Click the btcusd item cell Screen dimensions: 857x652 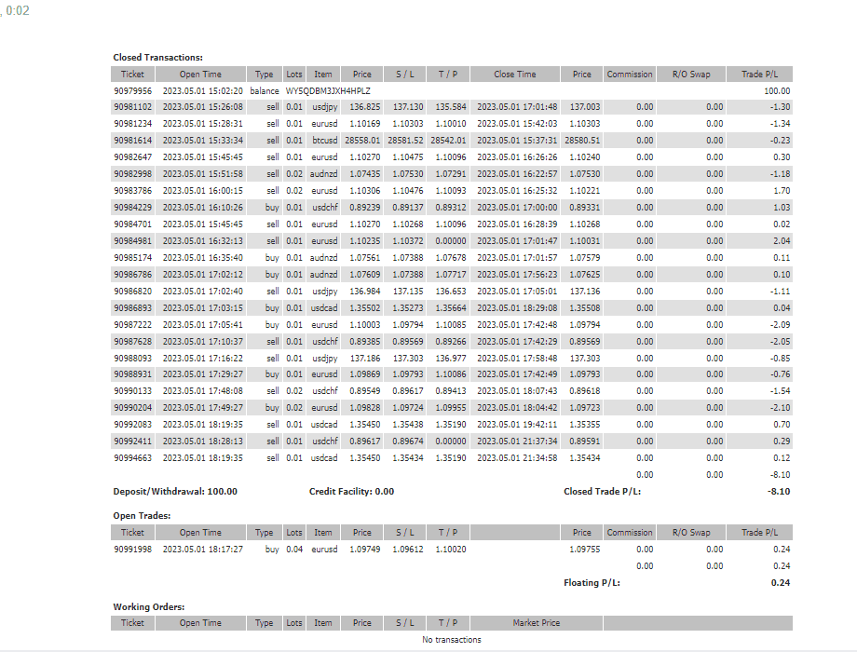point(325,141)
